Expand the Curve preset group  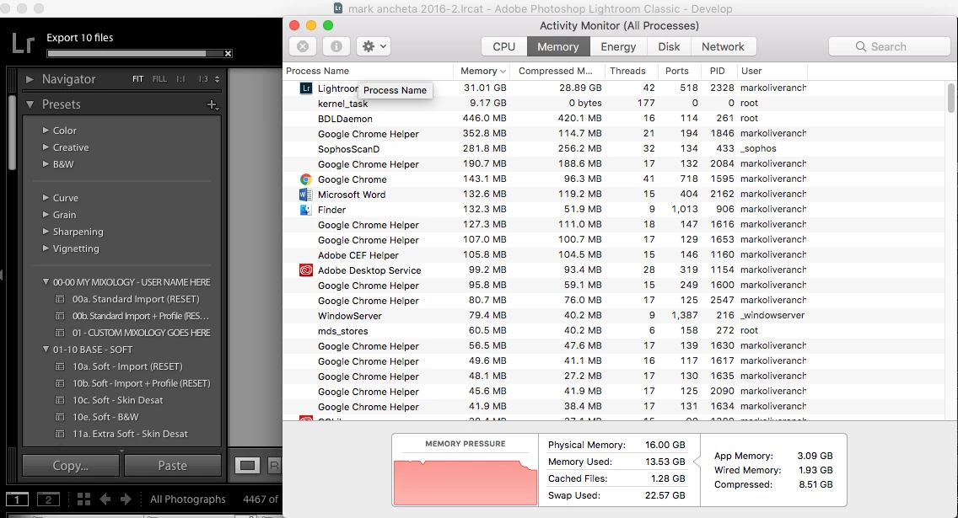[x=46, y=198]
